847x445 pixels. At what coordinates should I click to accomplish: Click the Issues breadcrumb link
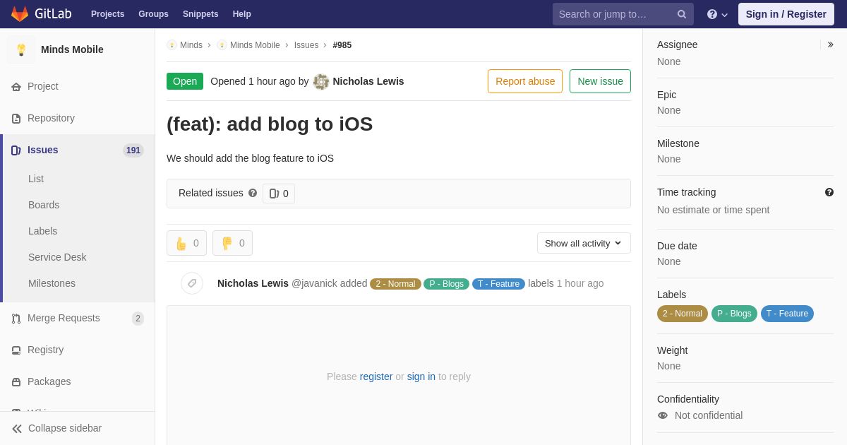tap(306, 45)
